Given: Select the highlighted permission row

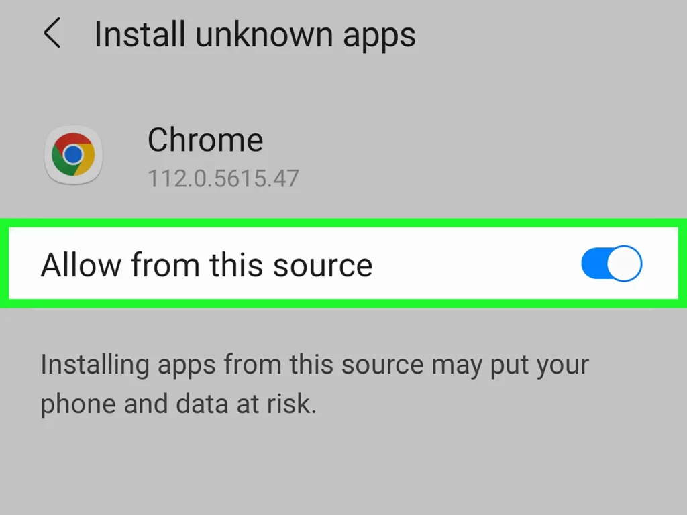Looking at the screenshot, I should pos(335,264).
